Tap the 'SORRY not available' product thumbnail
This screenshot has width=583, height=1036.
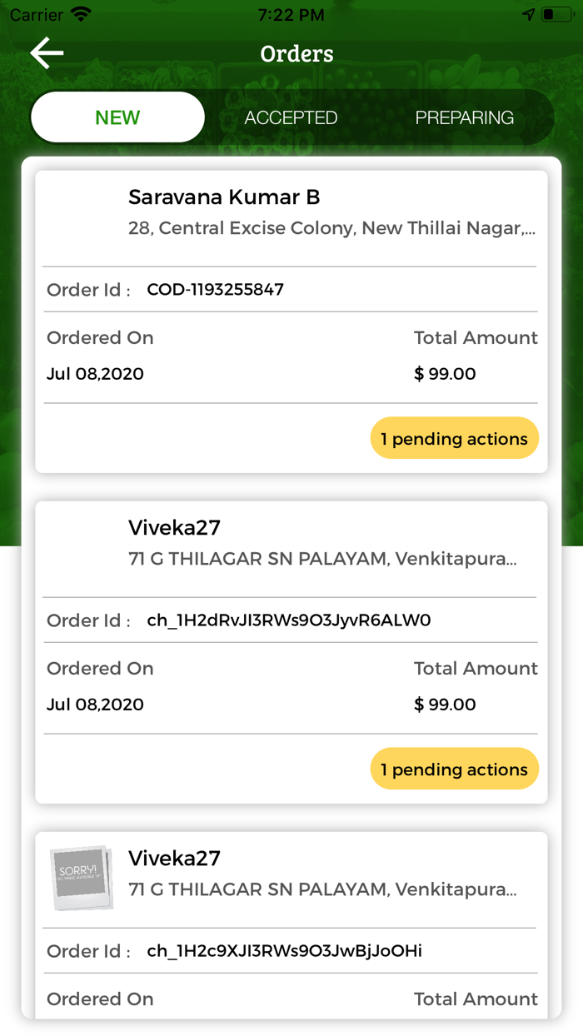(x=81, y=879)
